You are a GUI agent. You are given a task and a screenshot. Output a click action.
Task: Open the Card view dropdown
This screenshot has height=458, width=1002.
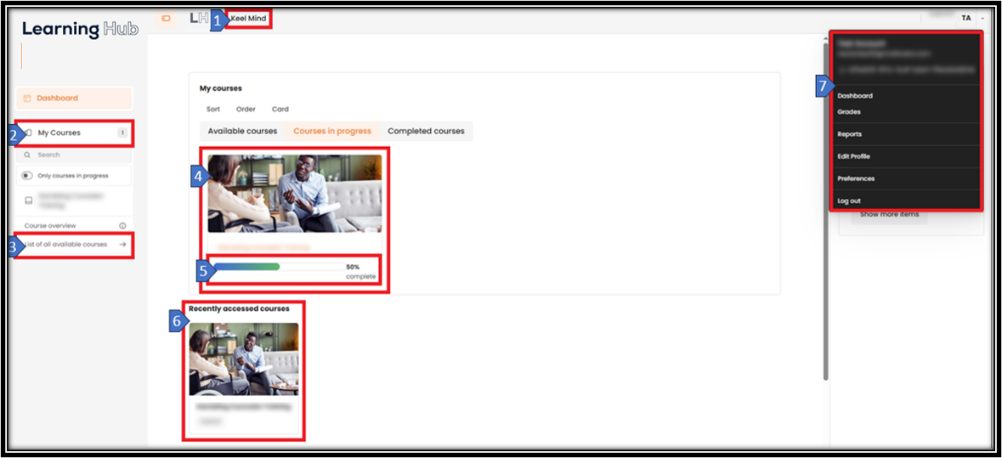click(280, 110)
